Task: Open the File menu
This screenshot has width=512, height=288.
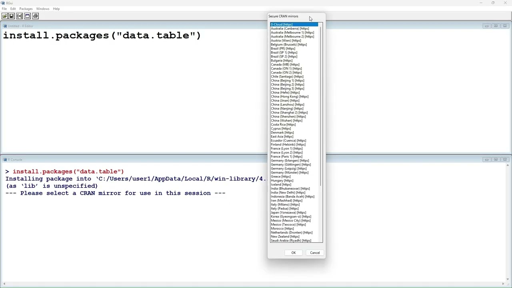Action: coord(4,9)
